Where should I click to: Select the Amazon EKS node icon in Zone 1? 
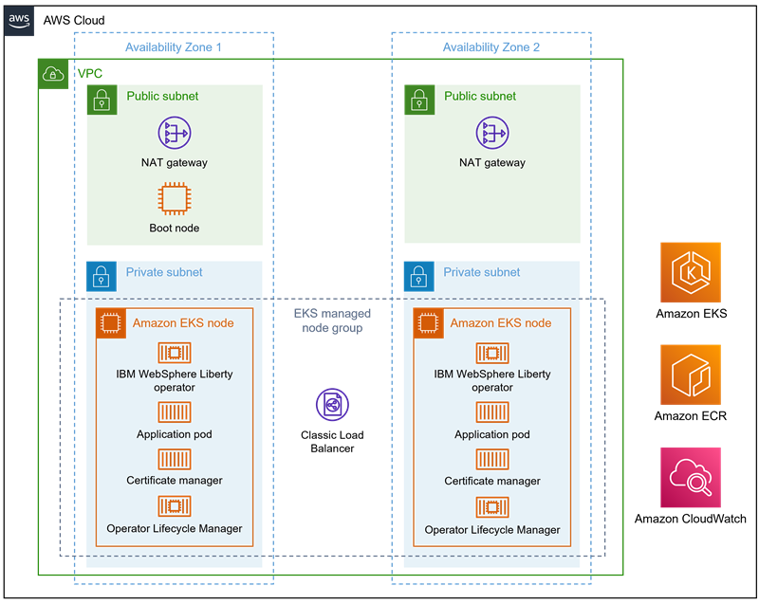pos(111,323)
